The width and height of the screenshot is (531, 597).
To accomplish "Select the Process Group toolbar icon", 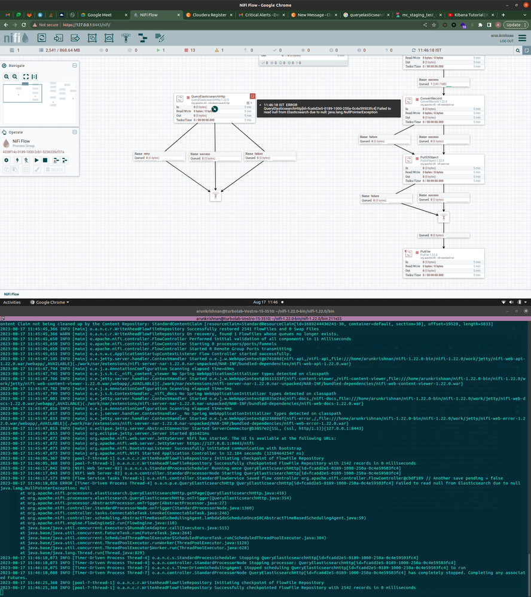I will tap(92, 38).
